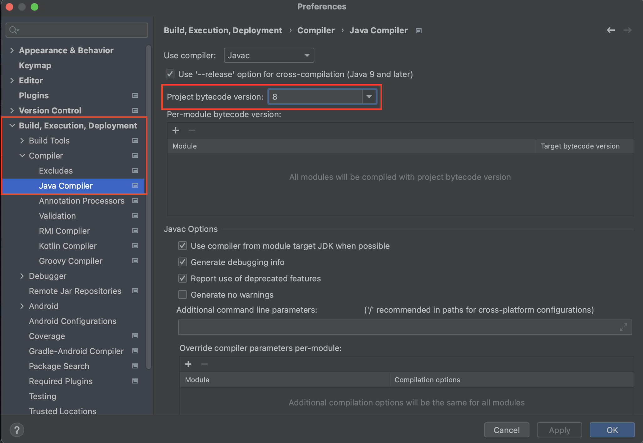Enable Generate no warnings checkbox
This screenshot has height=443, width=643.
coord(183,294)
